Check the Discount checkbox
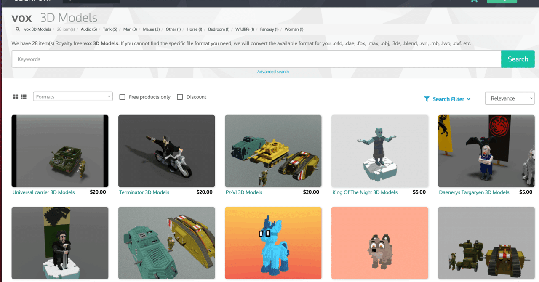539x282 pixels. (x=179, y=97)
